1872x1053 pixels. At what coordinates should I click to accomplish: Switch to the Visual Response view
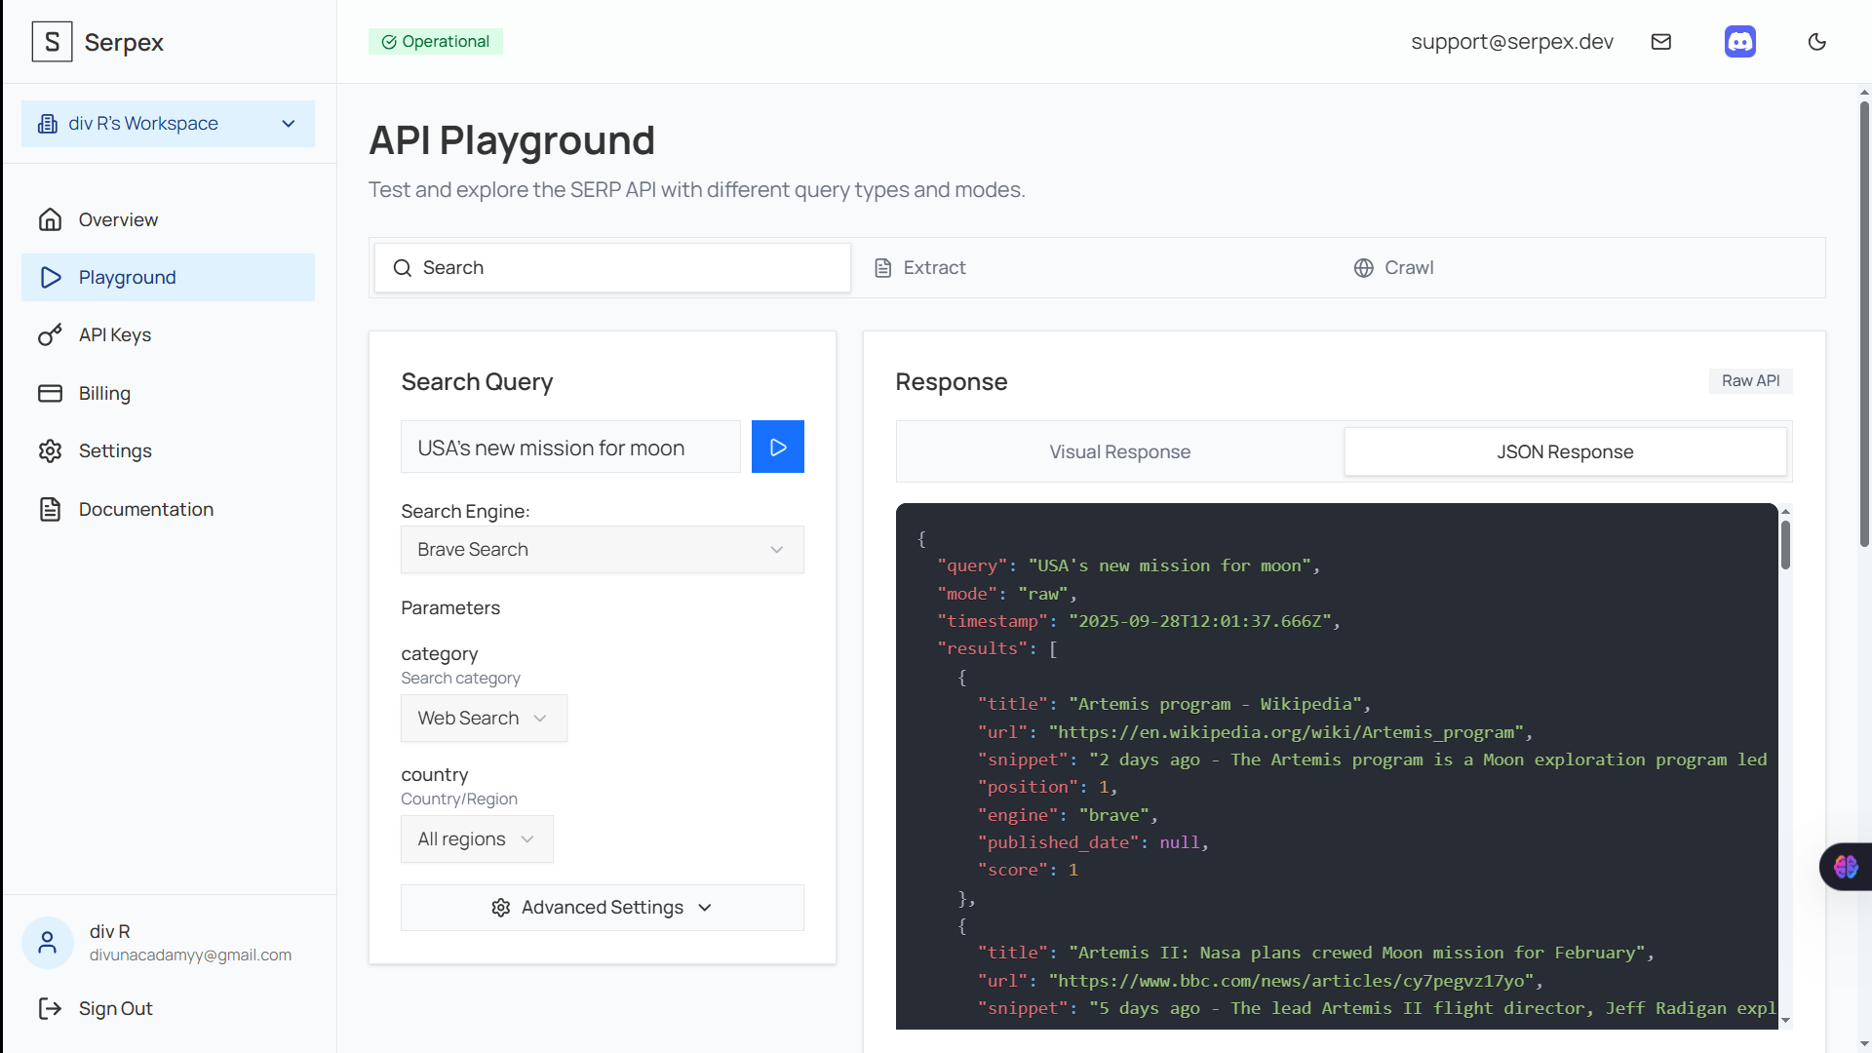(x=1119, y=451)
